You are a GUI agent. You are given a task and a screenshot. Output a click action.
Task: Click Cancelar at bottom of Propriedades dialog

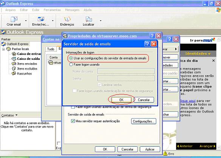click(x=127, y=149)
